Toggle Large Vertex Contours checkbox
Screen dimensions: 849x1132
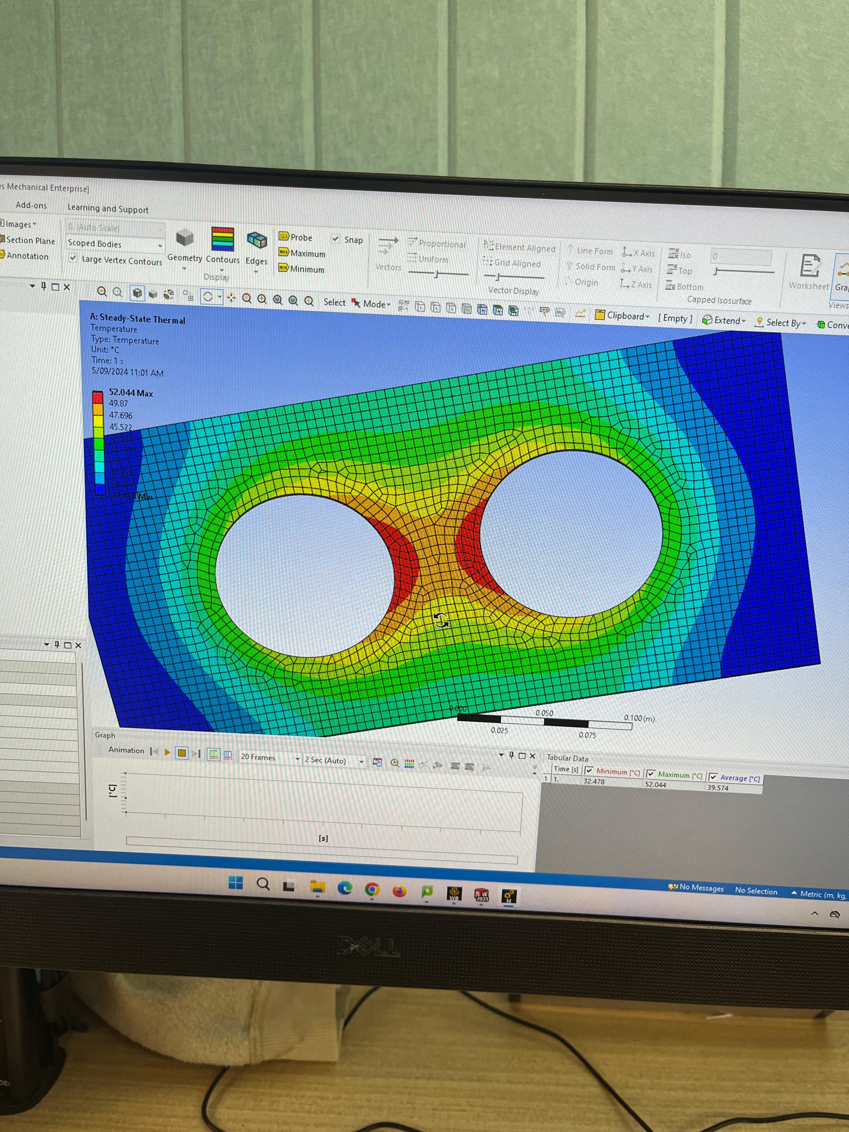click(x=73, y=258)
